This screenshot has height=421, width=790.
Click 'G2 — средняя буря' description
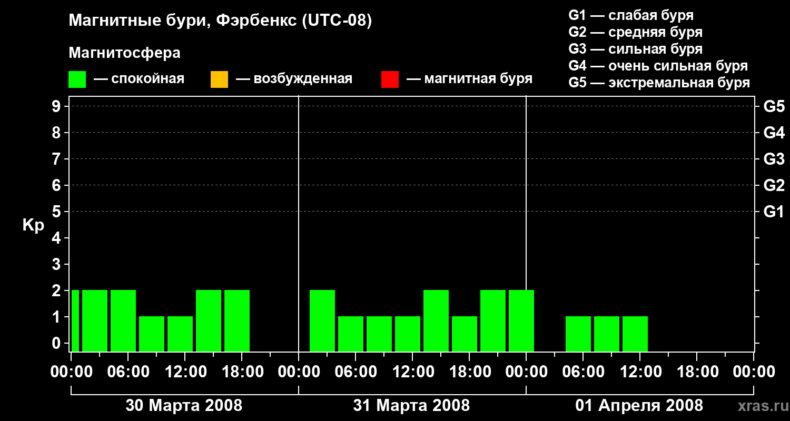(x=635, y=32)
